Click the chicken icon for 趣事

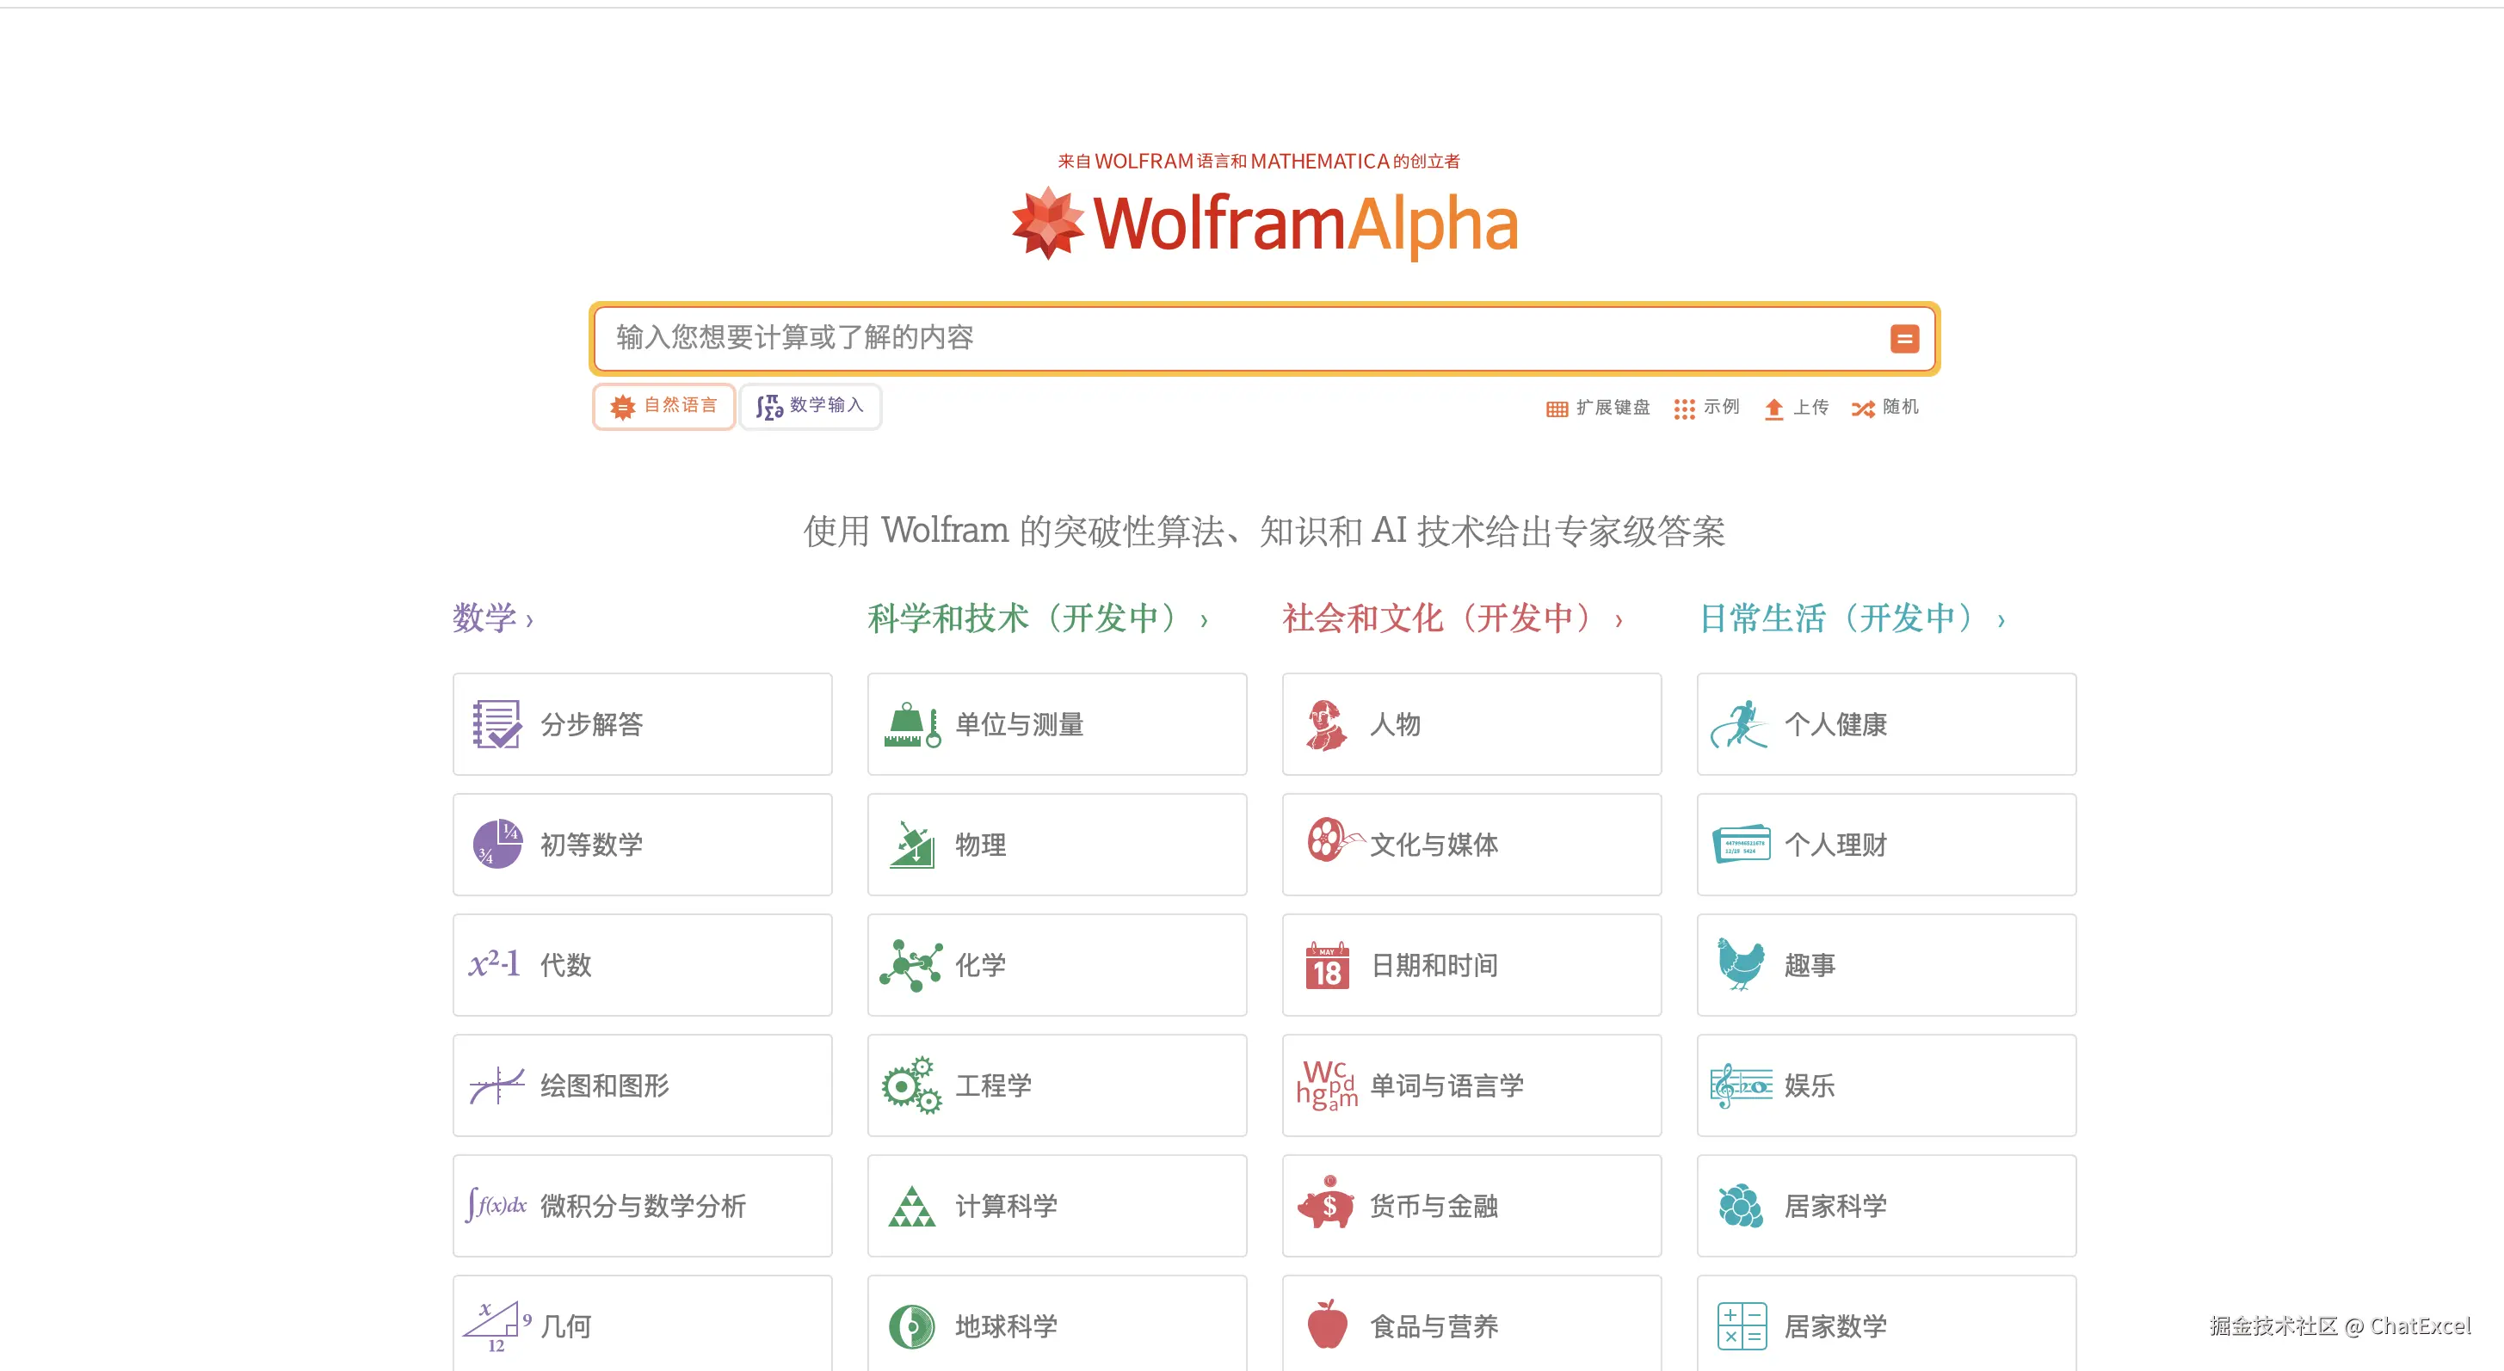coord(1740,964)
